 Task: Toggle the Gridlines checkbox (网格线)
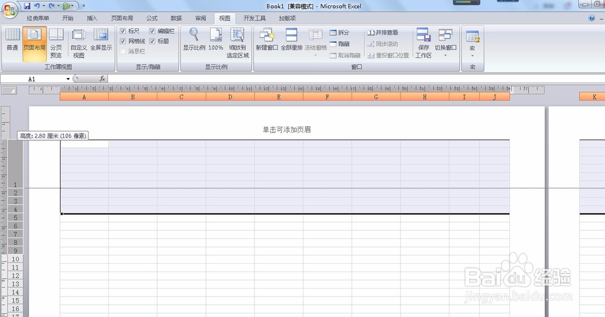(x=123, y=41)
